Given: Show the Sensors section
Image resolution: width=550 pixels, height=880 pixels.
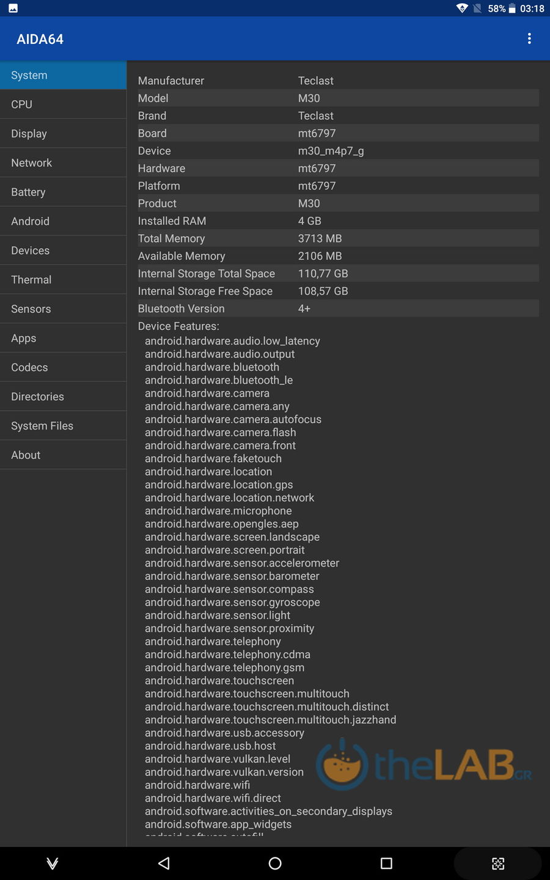Looking at the screenshot, I should (63, 309).
